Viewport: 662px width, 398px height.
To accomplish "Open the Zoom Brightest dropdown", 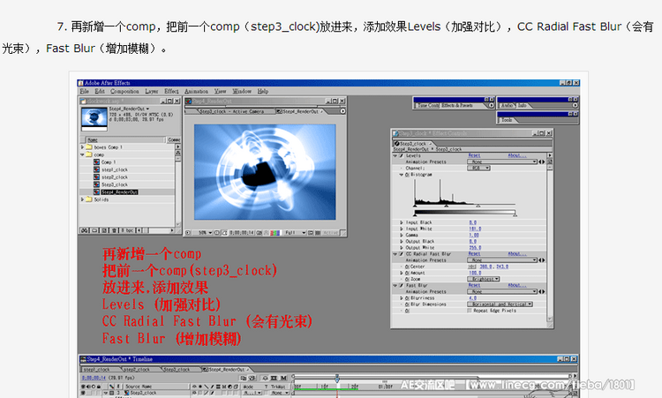I will (484, 279).
